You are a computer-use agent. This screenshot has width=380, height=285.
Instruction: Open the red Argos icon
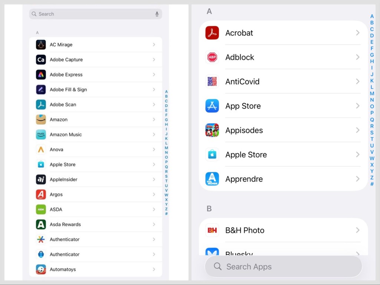tap(41, 194)
